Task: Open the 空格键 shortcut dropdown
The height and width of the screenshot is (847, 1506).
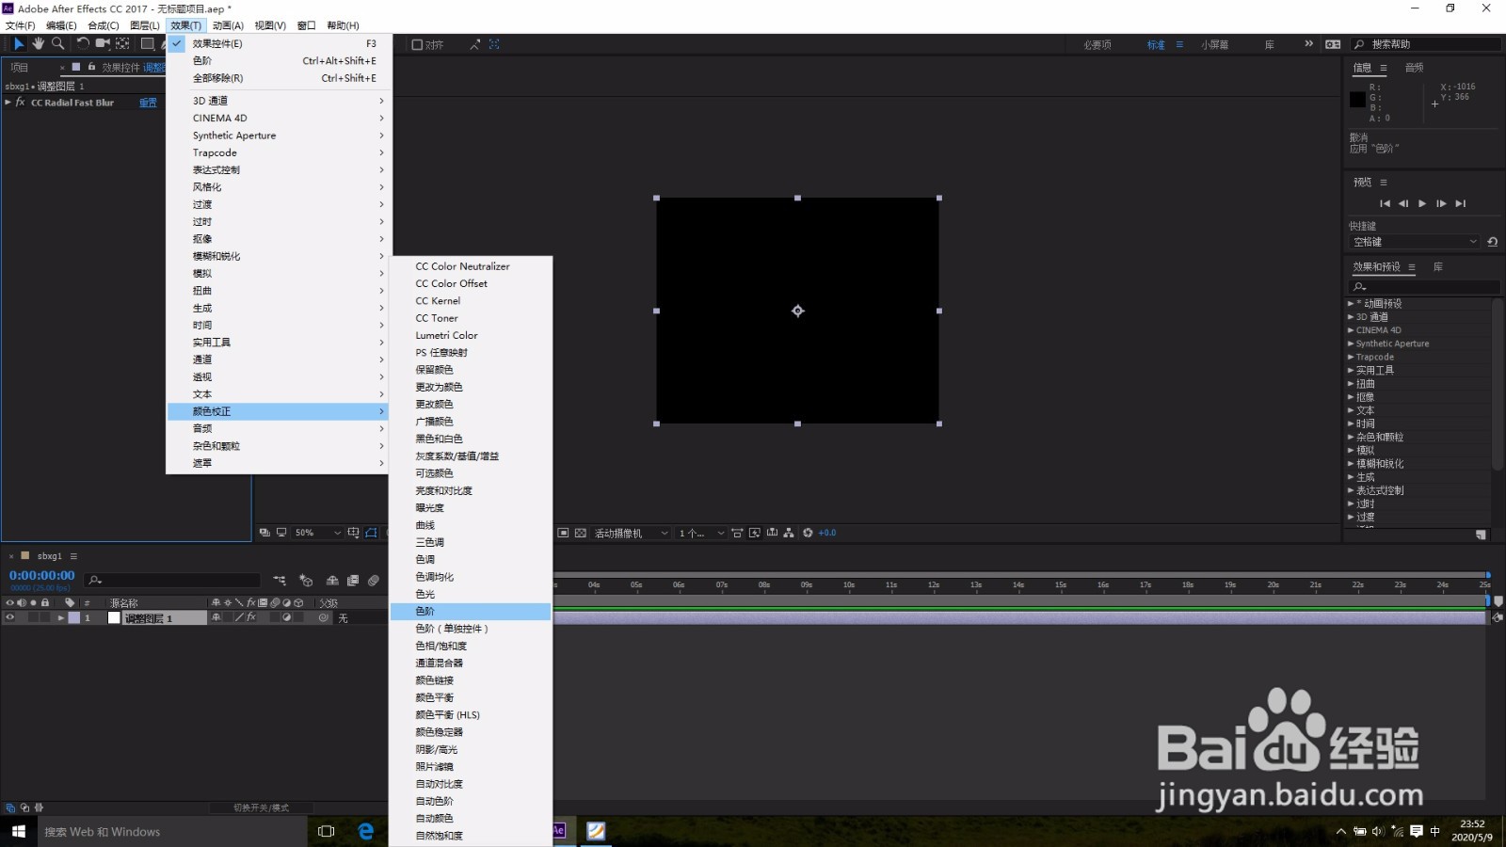Action: coord(1415,242)
